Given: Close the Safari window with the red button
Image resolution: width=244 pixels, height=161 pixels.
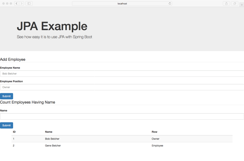Looking at the screenshot, I should click(4, 3).
